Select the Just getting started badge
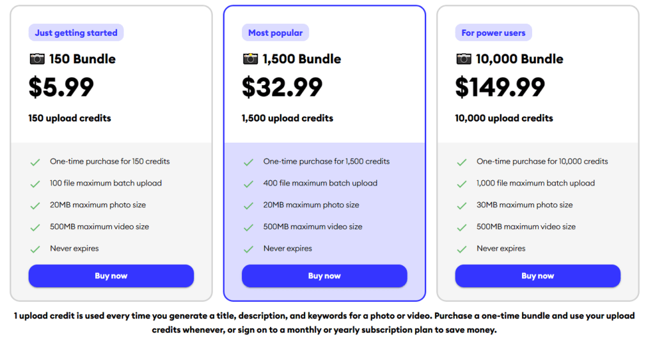 click(76, 33)
